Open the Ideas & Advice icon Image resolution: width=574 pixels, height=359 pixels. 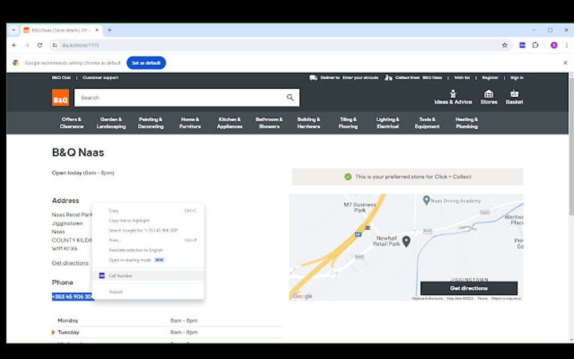pos(452,97)
